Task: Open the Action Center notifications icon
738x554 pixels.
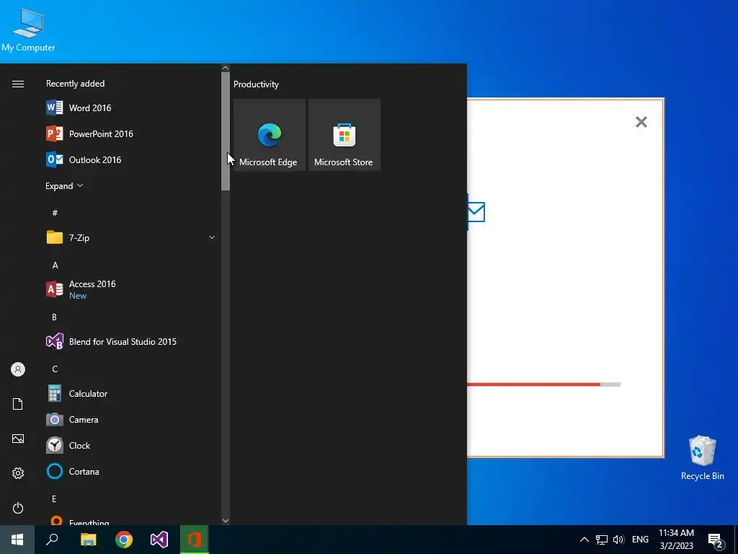Action: coord(716,540)
